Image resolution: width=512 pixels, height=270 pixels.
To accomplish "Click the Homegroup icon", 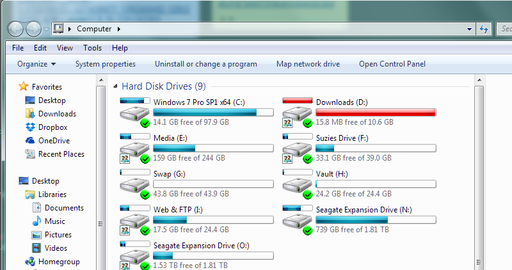I will coord(30,262).
